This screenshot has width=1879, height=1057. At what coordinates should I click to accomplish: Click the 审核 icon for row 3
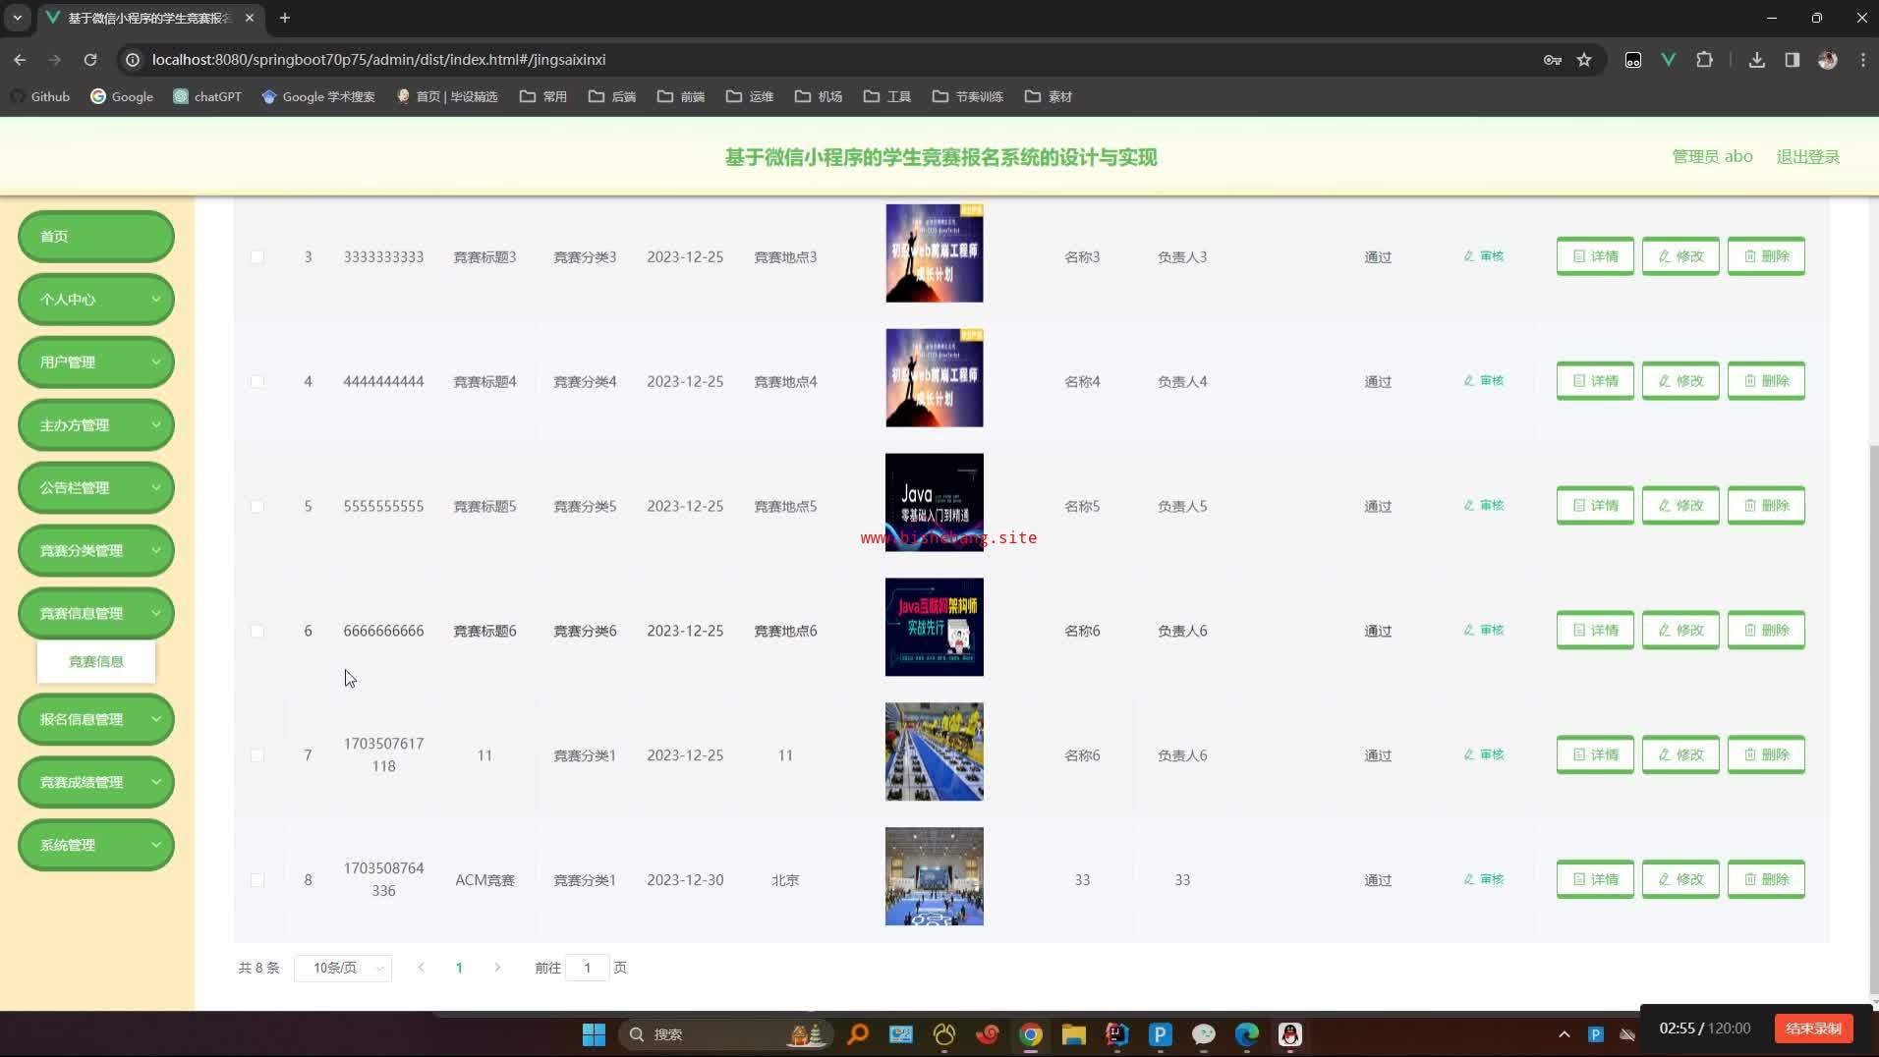click(1483, 256)
